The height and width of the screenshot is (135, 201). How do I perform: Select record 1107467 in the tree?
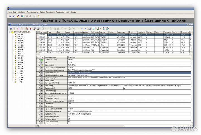tap(20, 43)
